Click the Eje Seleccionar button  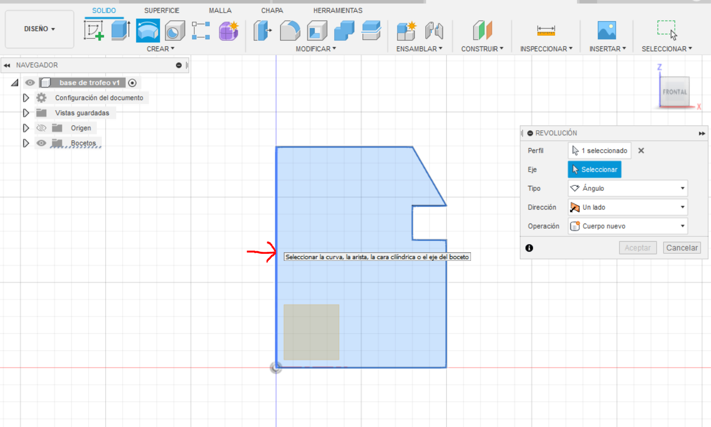(595, 170)
